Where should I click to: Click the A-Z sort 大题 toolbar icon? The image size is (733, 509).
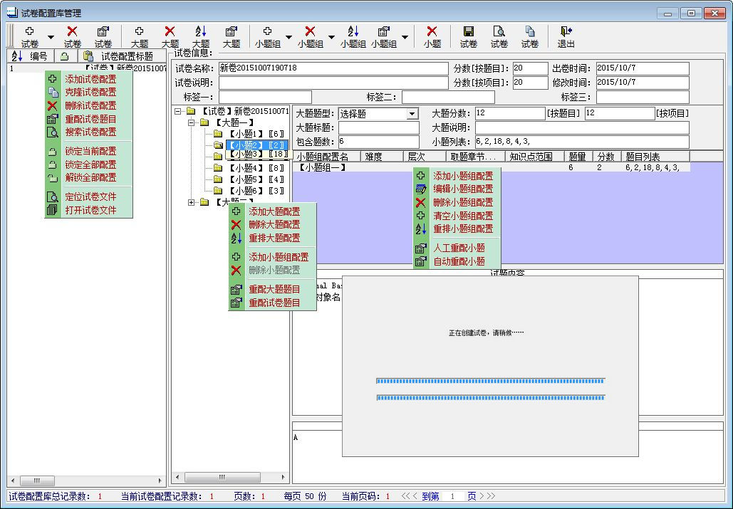[201, 31]
